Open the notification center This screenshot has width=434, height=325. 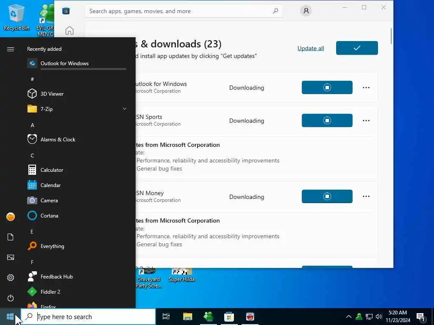(421, 317)
